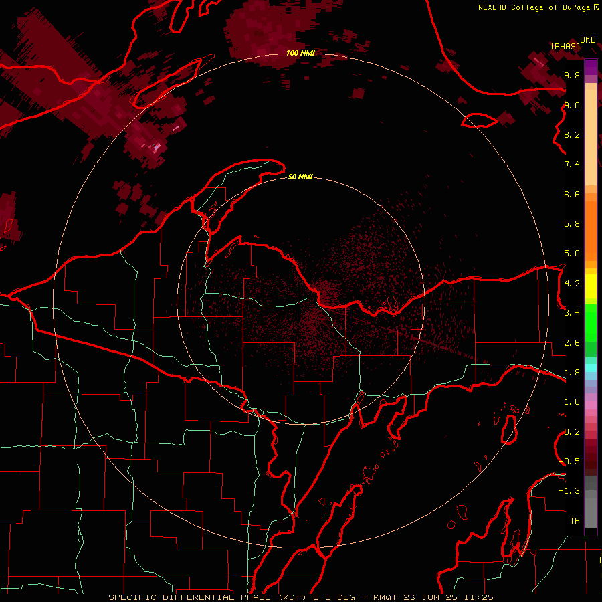The image size is (602, 602).
Task: Select the 5.0 scale value
Action: click(572, 254)
